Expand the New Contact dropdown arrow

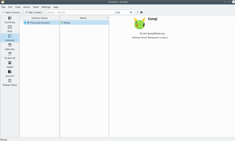pos(21,13)
